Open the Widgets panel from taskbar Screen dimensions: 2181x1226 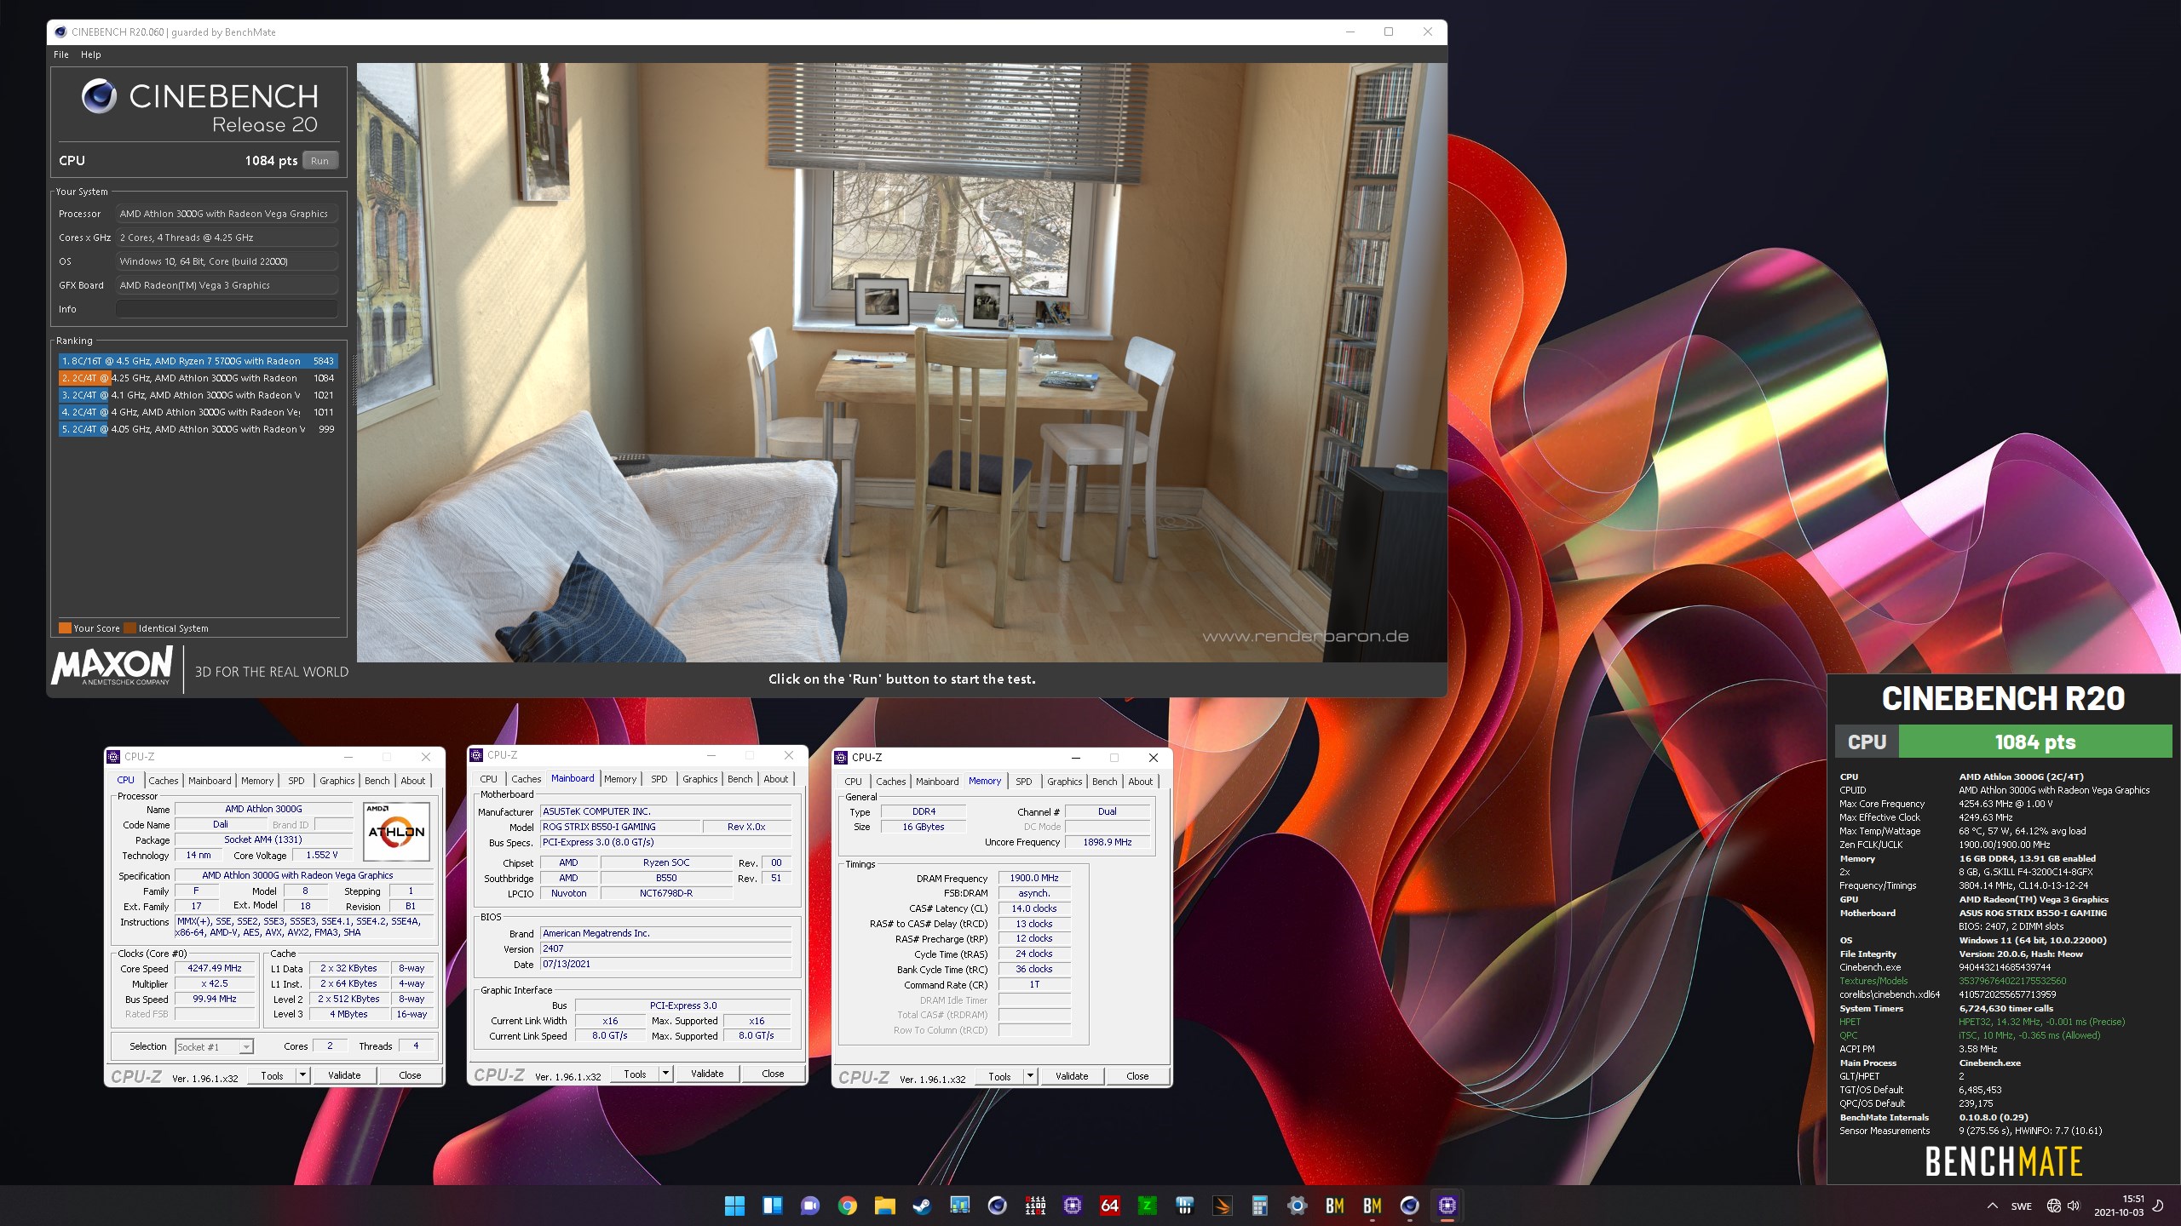(x=772, y=1206)
